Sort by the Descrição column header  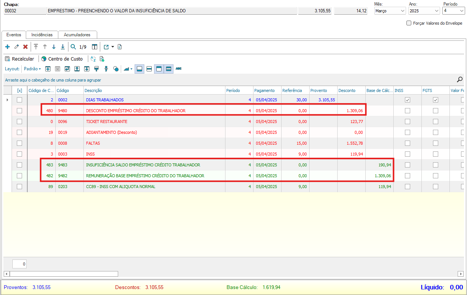pos(154,90)
